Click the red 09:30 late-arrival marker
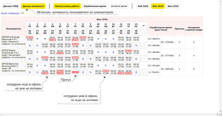 (x=83, y=37)
